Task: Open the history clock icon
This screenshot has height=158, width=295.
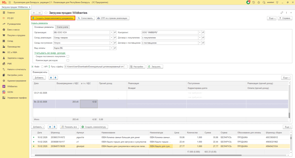Action: click(254, 2)
